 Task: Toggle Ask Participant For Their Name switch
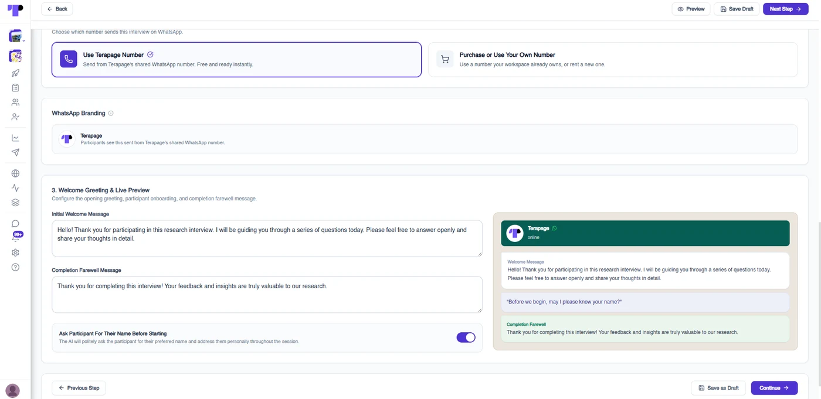466,337
